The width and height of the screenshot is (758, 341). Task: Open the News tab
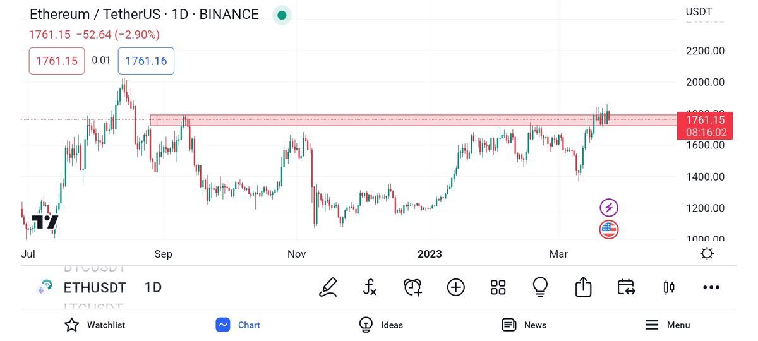(524, 325)
